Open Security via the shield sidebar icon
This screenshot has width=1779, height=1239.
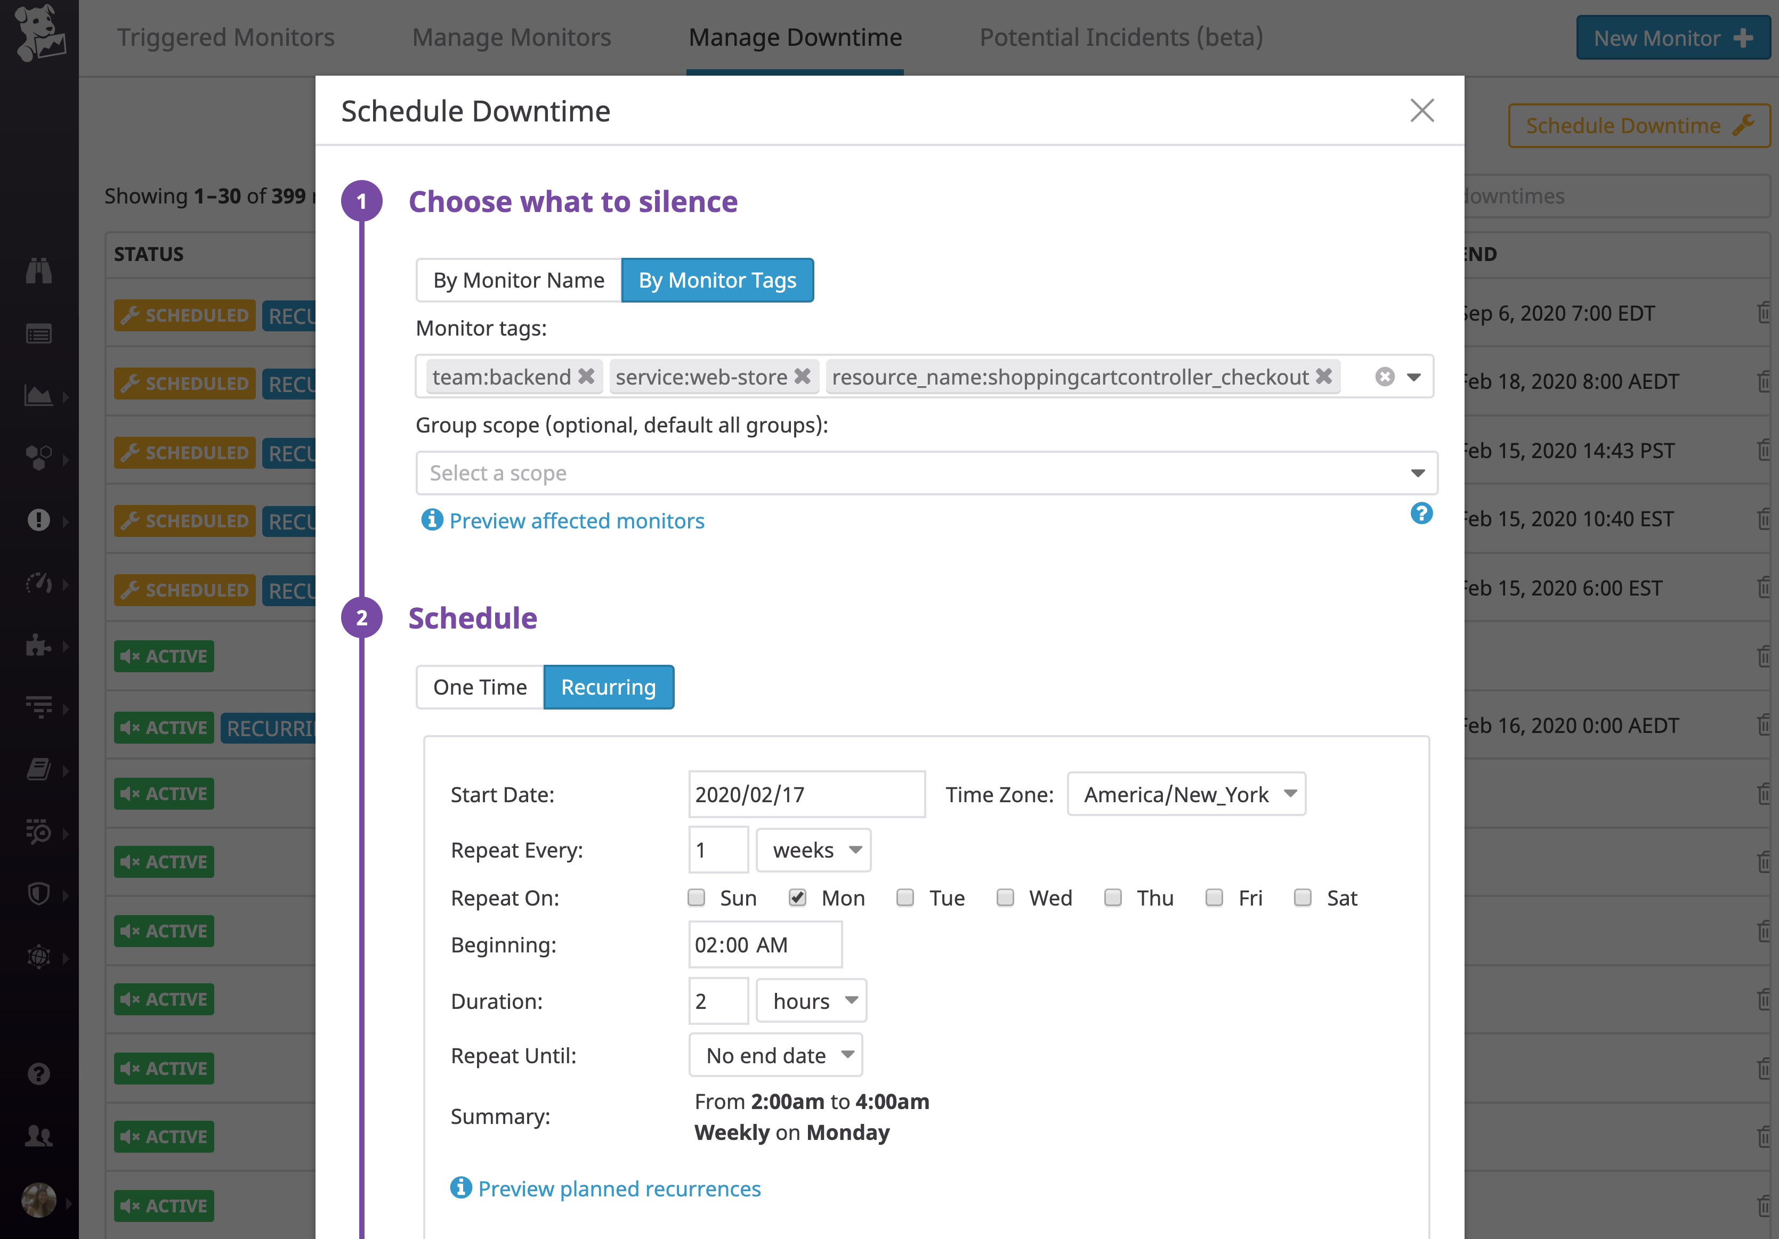click(39, 894)
